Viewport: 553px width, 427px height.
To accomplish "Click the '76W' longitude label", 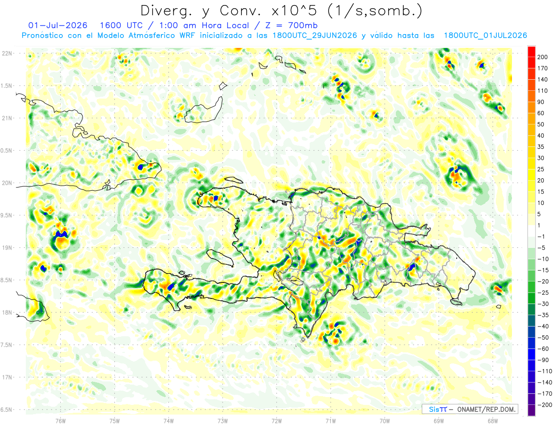I will coord(60,421).
